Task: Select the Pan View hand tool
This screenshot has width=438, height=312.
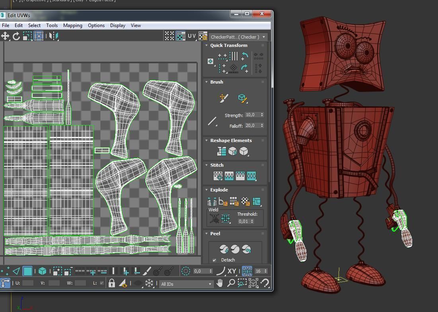Action: pyautogui.click(x=220, y=283)
